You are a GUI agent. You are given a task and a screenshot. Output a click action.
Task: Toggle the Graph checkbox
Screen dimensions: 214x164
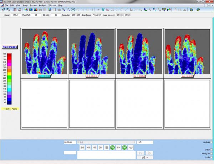pos(211,150)
